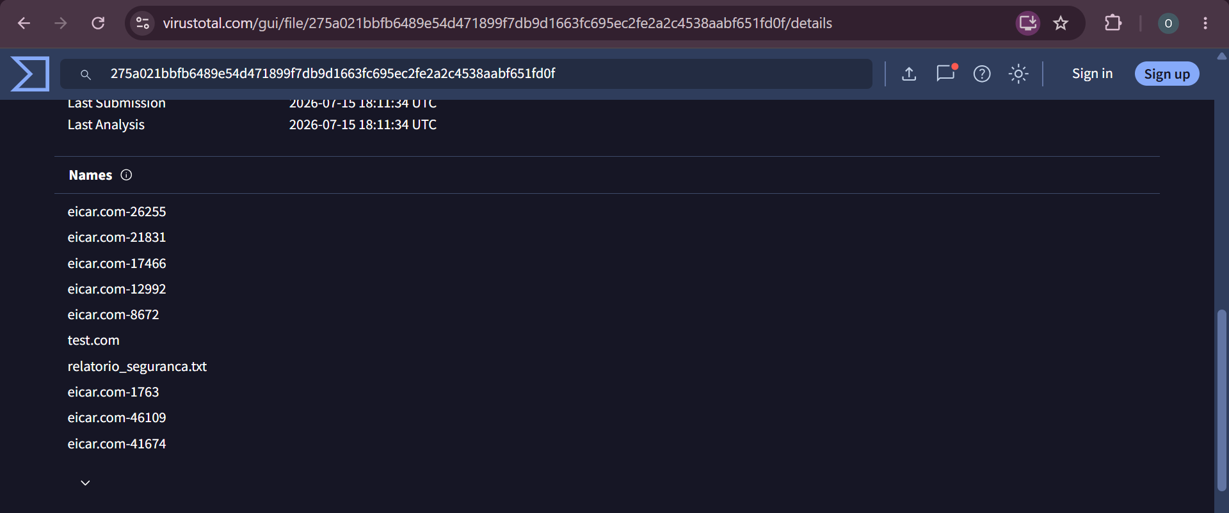This screenshot has width=1229, height=513.
Task: Bookmark this page with the star icon
Action: tap(1061, 23)
